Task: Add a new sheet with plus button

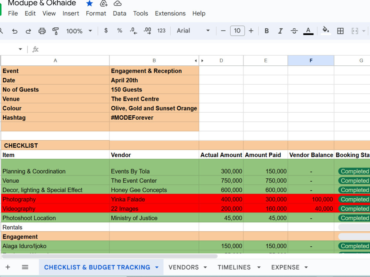Action: pos(8,267)
